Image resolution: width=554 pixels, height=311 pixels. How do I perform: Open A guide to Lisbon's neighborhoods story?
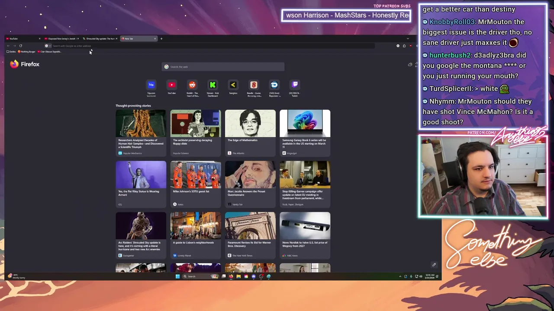(x=196, y=235)
